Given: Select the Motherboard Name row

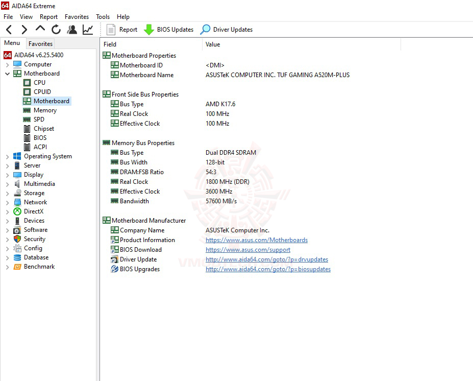Looking at the screenshot, I should (x=230, y=75).
